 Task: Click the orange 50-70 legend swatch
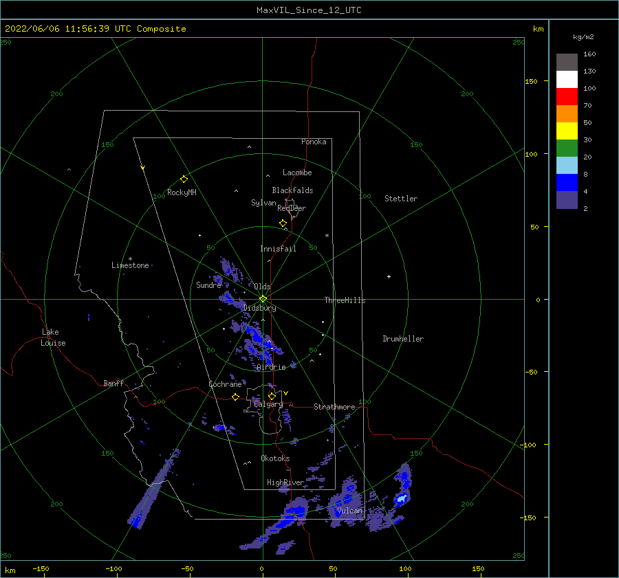click(567, 113)
